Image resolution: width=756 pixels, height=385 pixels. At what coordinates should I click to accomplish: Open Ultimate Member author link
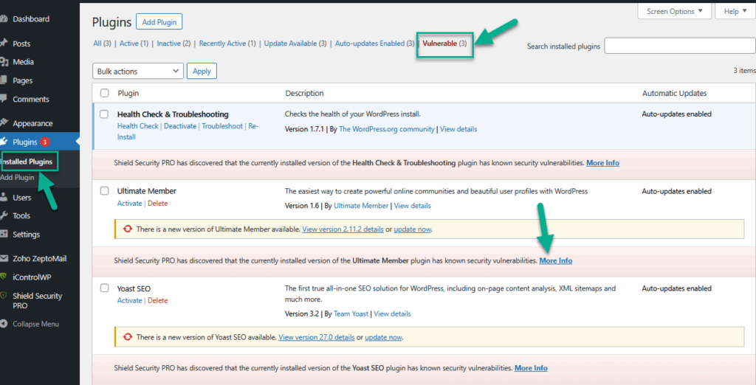[x=361, y=206]
